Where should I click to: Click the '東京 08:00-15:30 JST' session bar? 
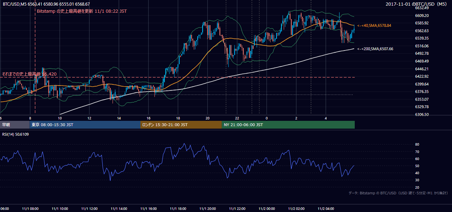click(x=85, y=125)
